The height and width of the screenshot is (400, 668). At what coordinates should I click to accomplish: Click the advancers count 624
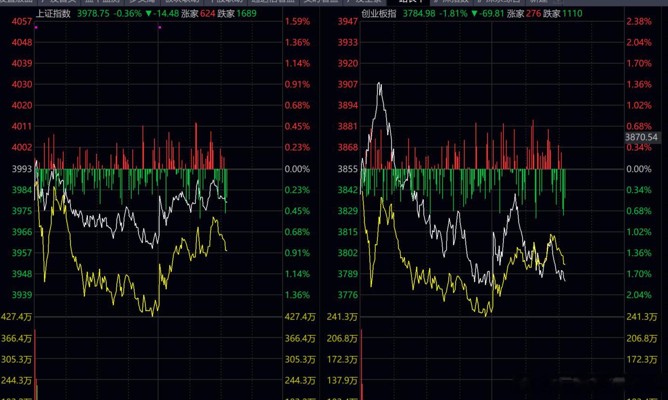click(x=208, y=14)
